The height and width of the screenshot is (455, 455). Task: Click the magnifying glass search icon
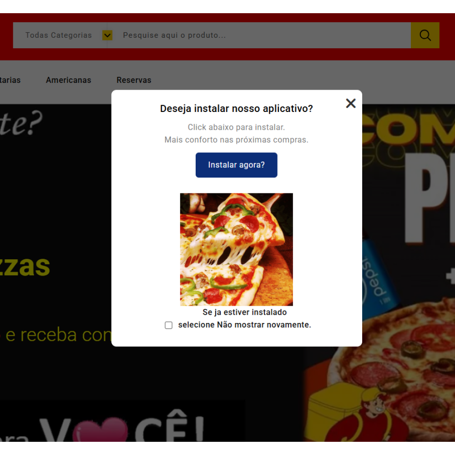pos(425,35)
